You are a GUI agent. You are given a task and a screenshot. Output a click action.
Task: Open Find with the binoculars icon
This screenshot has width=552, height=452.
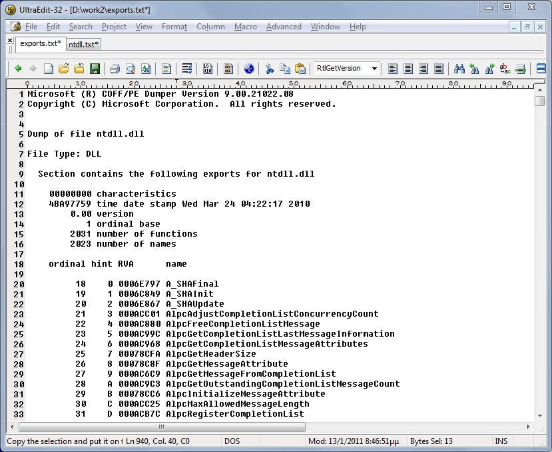coord(459,69)
